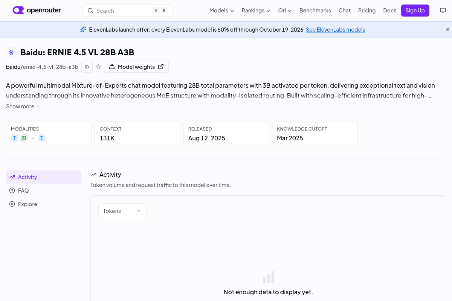Click the Aug 12, 2025 release date
The width and height of the screenshot is (452, 301).
click(x=207, y=138)
